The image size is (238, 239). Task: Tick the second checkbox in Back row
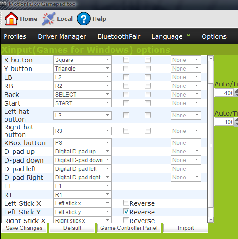pos(147,95)
